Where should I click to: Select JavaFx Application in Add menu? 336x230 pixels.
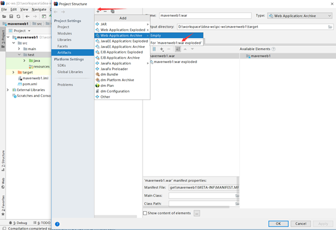[122, 63]
